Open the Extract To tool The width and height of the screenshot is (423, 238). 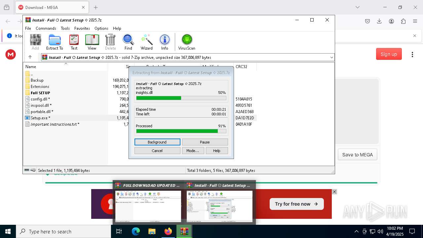[55, 42]
